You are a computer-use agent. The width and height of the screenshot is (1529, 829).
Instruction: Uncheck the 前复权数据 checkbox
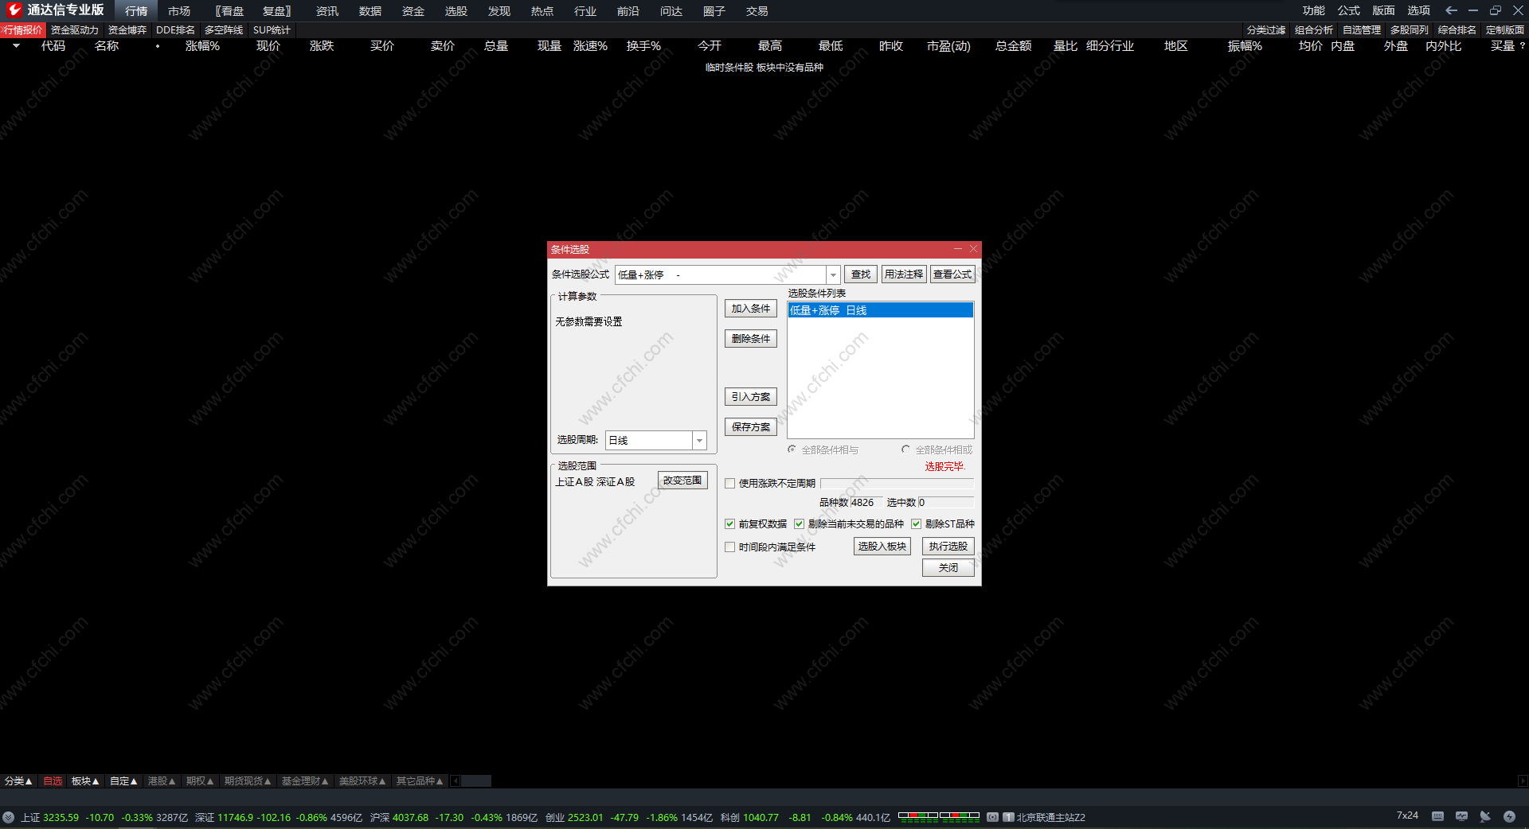coord(730,523)
